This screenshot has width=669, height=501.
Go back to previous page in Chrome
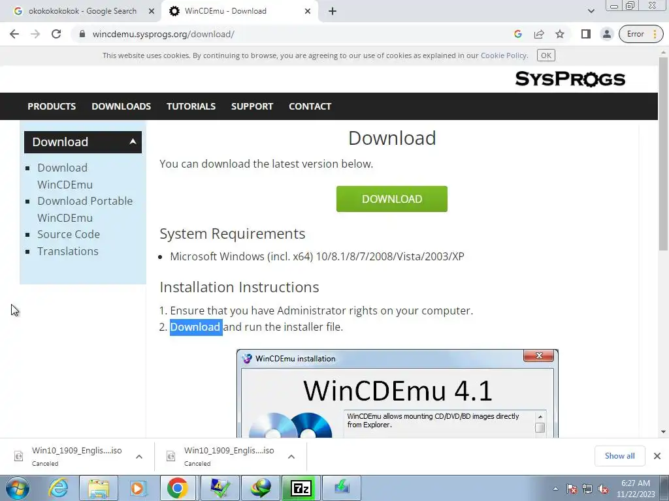(x=14, y=34)
